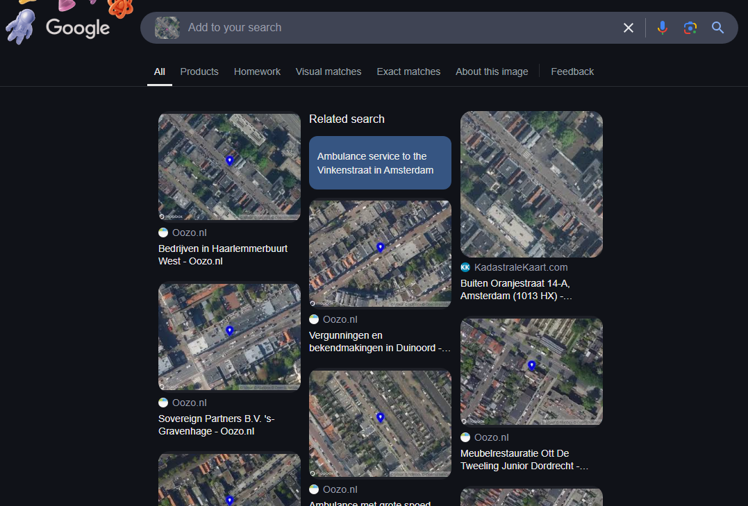Open the Homework tab
The image size is (748, 506).
point(257,71)
